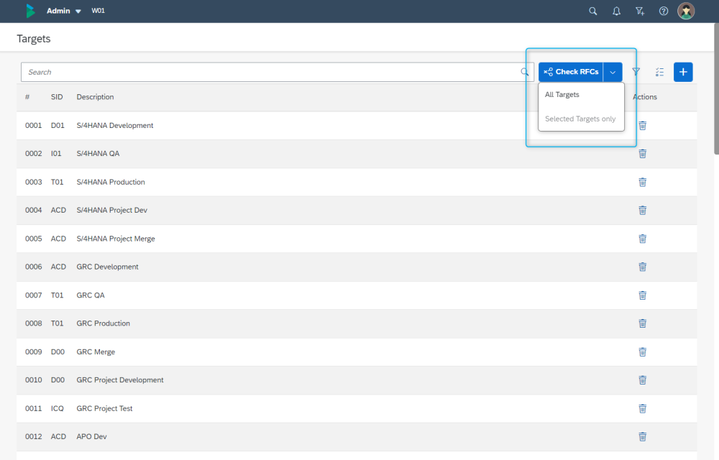The height and width of the screenshot is (460, 719).
Task: Select the GRC Project Test row text
Action: (x=104, y=408)
